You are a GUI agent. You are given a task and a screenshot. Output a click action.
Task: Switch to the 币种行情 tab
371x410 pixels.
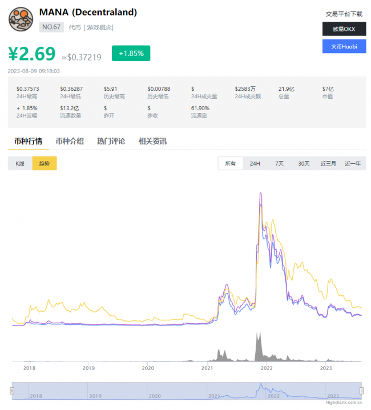point(28,142)
